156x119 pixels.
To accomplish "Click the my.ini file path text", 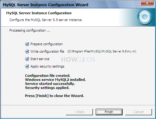I will click(x=102, y=51).
